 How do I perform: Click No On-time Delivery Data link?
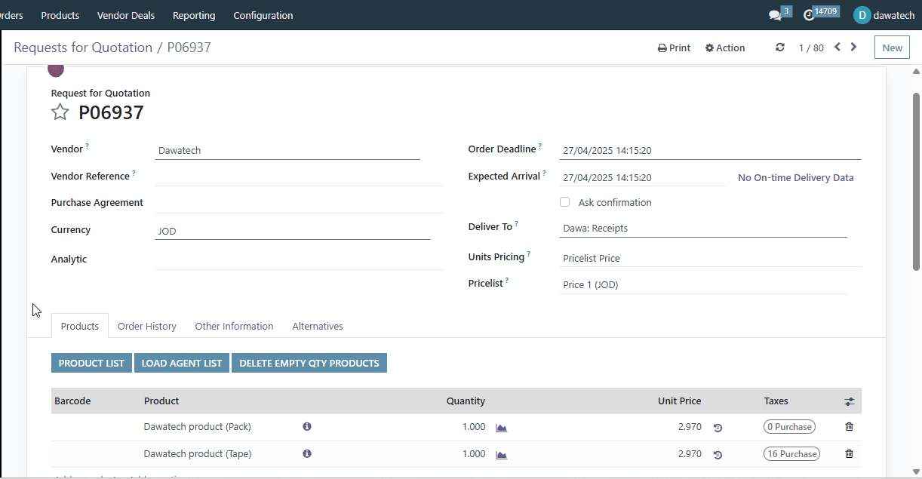[x=796, y=178]
